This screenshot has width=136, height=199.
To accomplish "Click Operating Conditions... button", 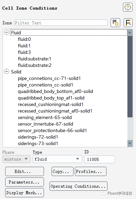I will [x=78, y=186].
